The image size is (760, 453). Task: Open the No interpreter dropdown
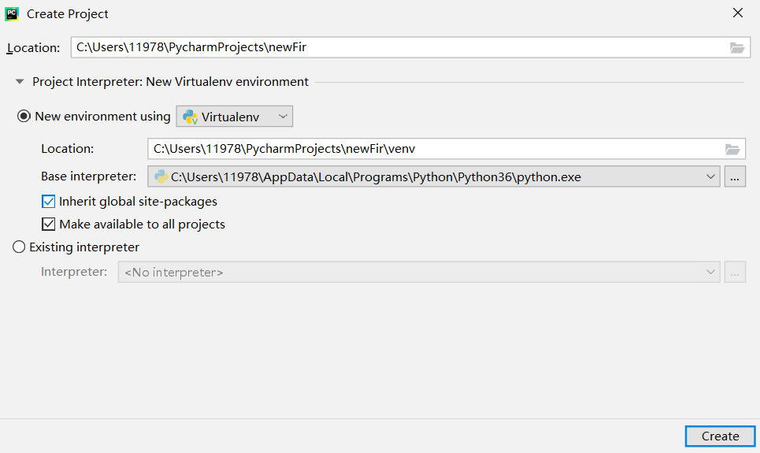[x=419, y=272]
